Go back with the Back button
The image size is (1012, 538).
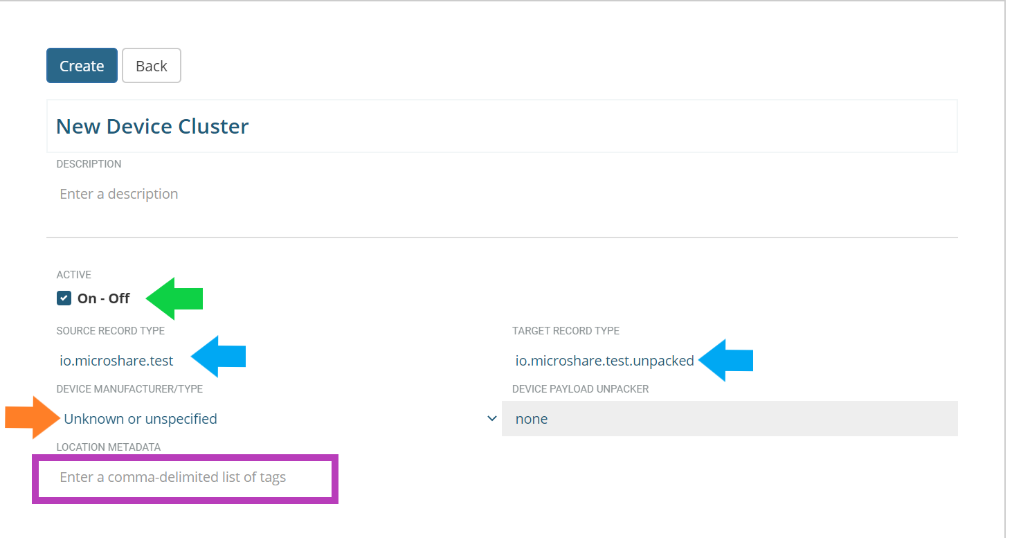point(152,66)
